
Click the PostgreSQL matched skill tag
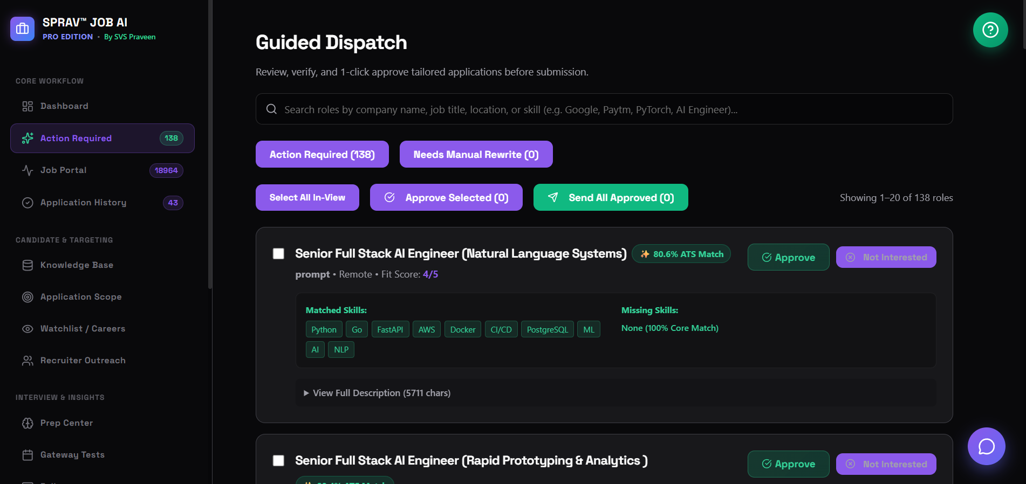point(548,329)
